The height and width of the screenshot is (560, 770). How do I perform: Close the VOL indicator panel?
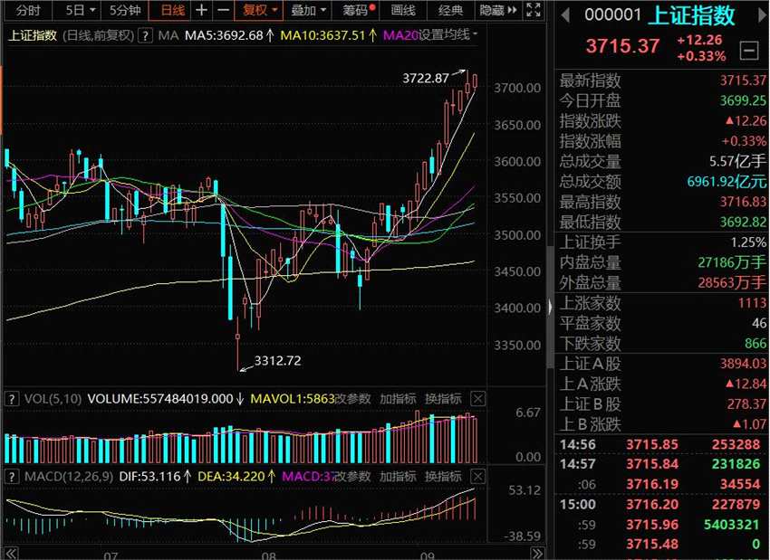coord(478,398)
